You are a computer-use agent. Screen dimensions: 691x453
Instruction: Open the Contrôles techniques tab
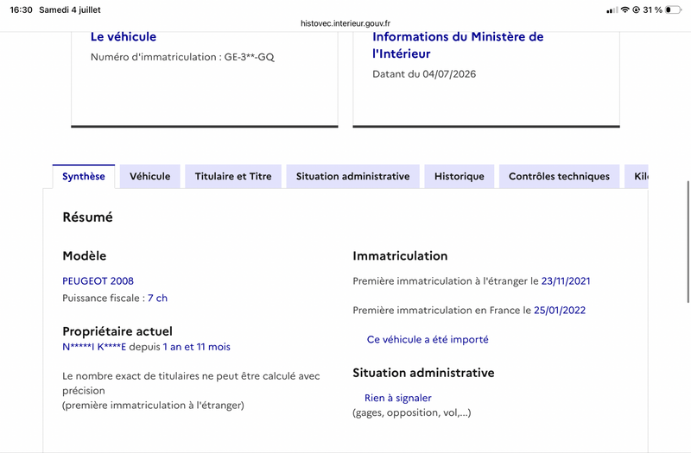coord(559,177)
